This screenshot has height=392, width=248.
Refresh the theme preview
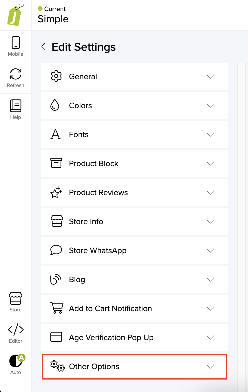[16, 77]
